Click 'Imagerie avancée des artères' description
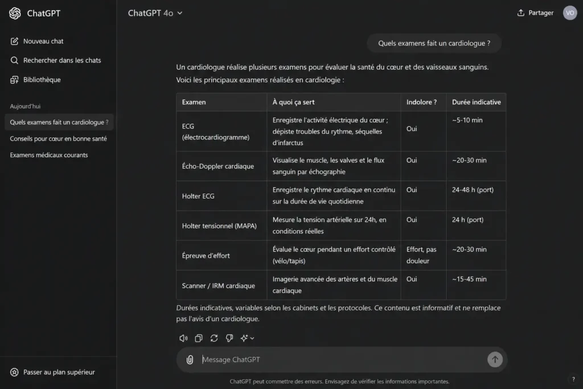This screenshot has width=583, height=389. [x=334, y=285]
